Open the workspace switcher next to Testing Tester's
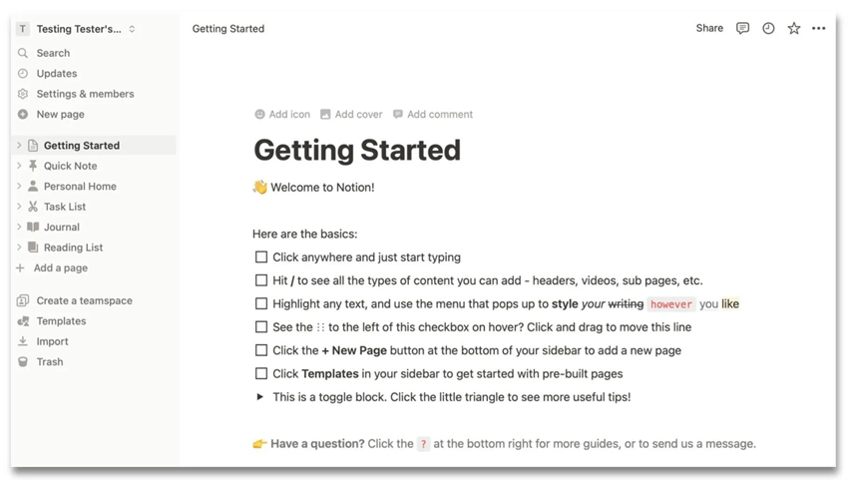The width and height of the screenshot is (849, 481). [x=132, y=29]
